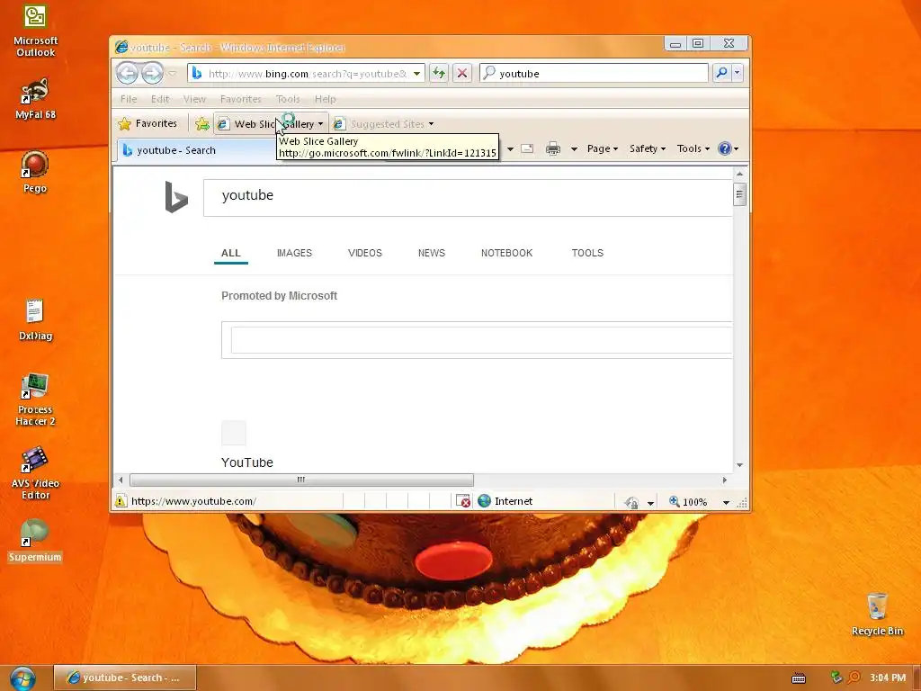921x691 pixels.
Task: Go forward with the browser Forward arrow
Action: tap(152, 74)
